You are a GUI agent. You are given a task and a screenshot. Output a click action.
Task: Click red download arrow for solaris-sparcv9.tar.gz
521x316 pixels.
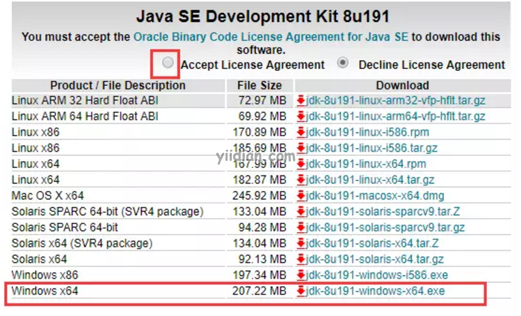[x=301, y=227]
